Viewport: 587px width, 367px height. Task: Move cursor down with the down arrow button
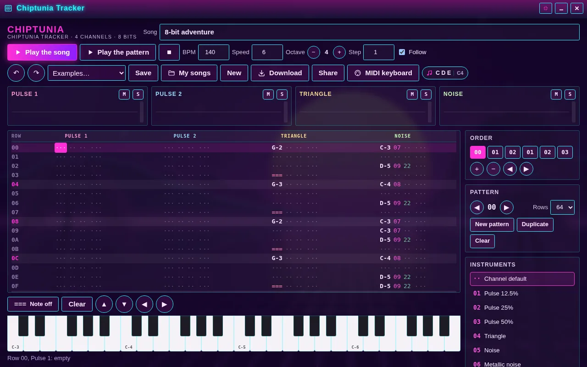124,304
